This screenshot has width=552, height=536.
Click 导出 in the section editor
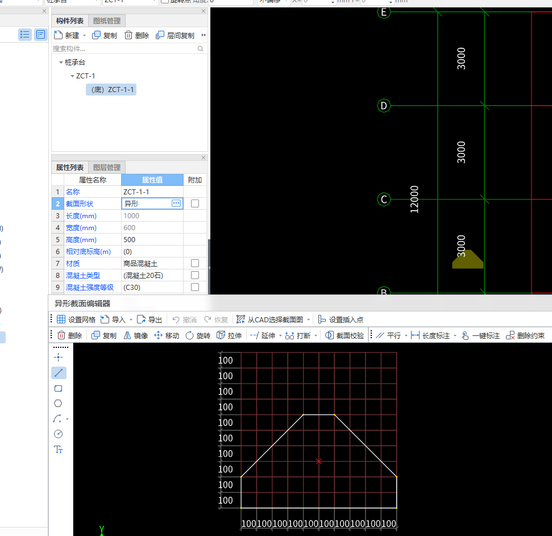pyautogui.click(x=150, y=319)
